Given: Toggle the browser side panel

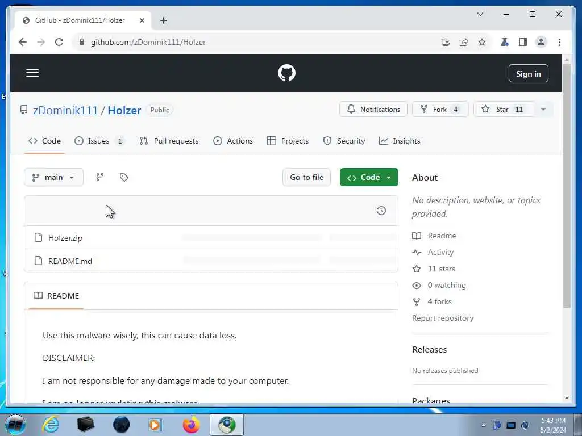Looking at the screenshot, I should pos(523,42).
